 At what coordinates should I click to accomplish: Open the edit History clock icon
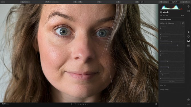point(188,100)
